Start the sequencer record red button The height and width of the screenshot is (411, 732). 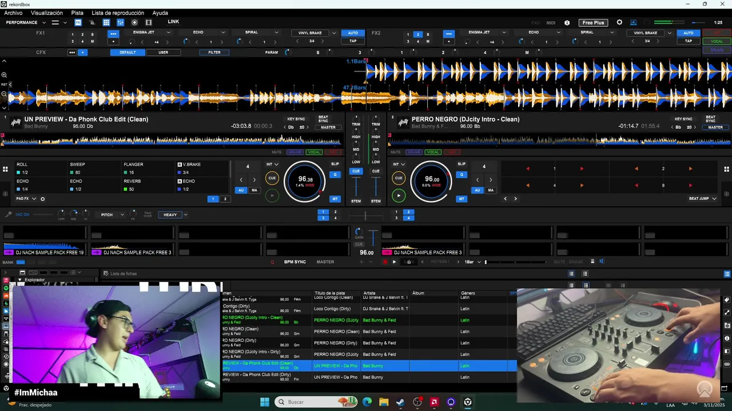coord(385,262)
